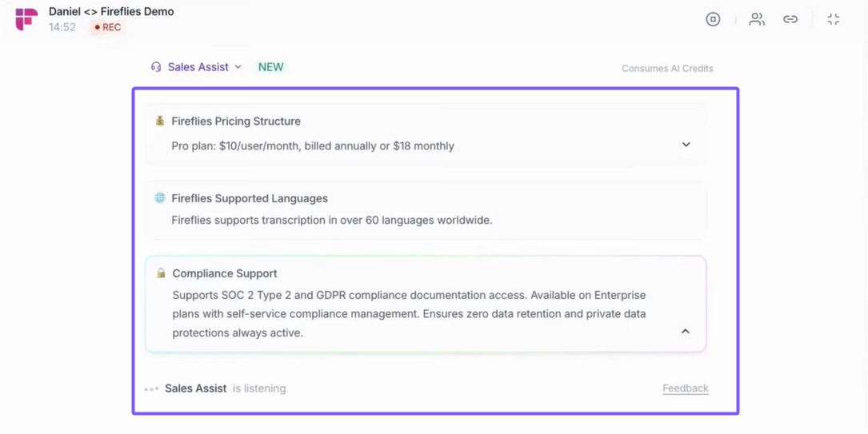
Task: Stop the meeting recording
Action: (713, 19)
